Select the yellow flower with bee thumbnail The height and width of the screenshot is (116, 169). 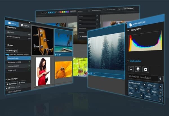[63, 70]
